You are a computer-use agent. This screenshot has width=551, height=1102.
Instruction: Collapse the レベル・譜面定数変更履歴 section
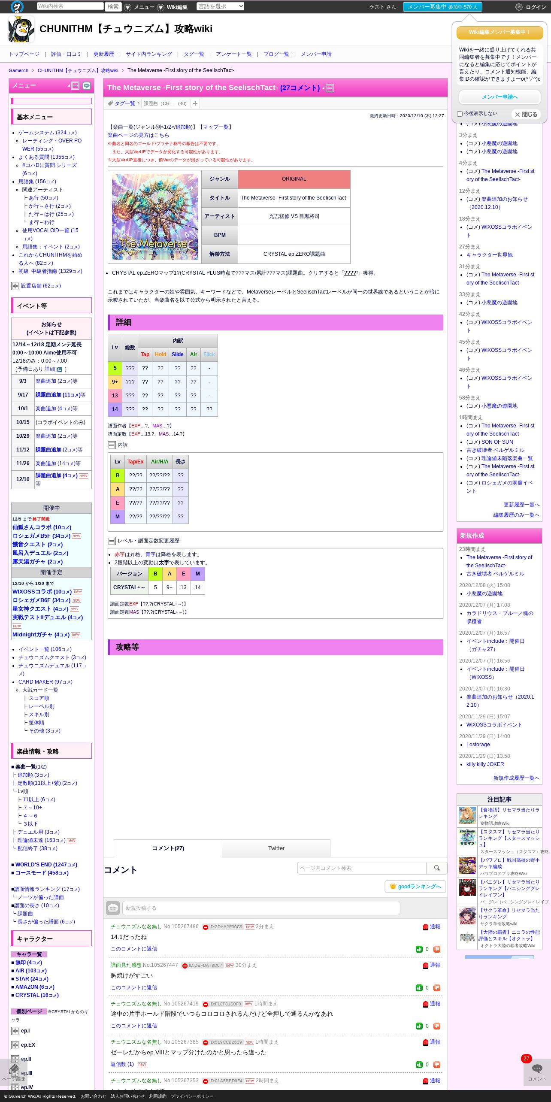click(112, 541)
